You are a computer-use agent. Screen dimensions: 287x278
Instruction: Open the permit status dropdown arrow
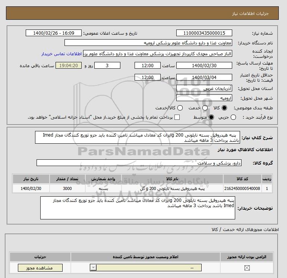point(93,268)
